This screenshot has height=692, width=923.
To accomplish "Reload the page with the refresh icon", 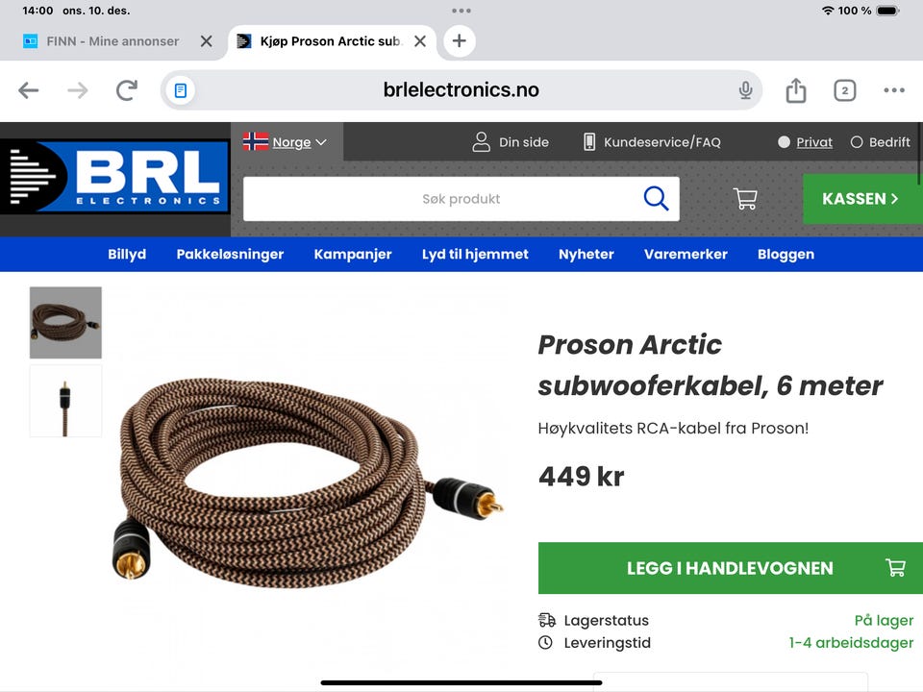I will pyautogui.click(x=126, y=90).
